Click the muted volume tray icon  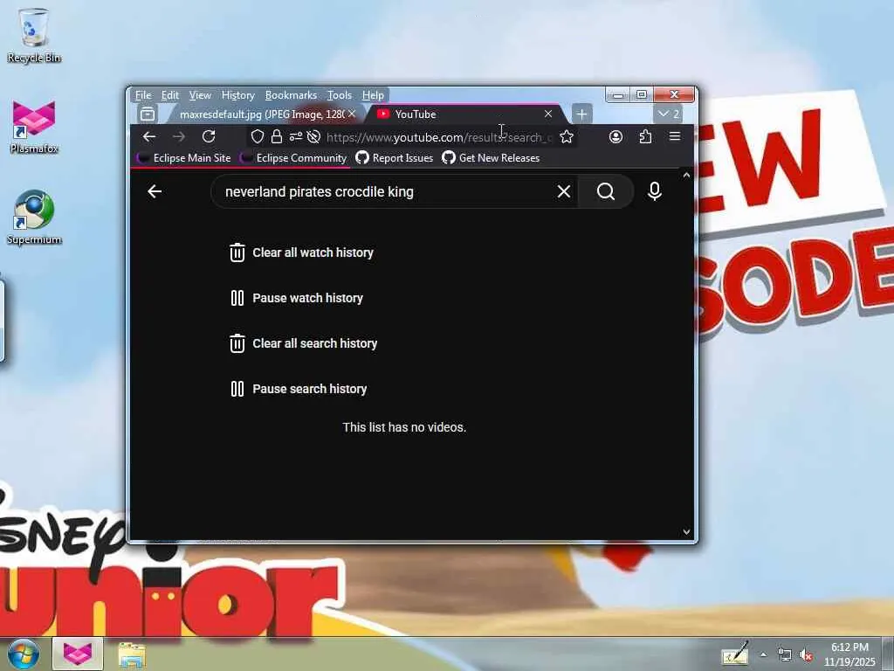tap(806, 655)
